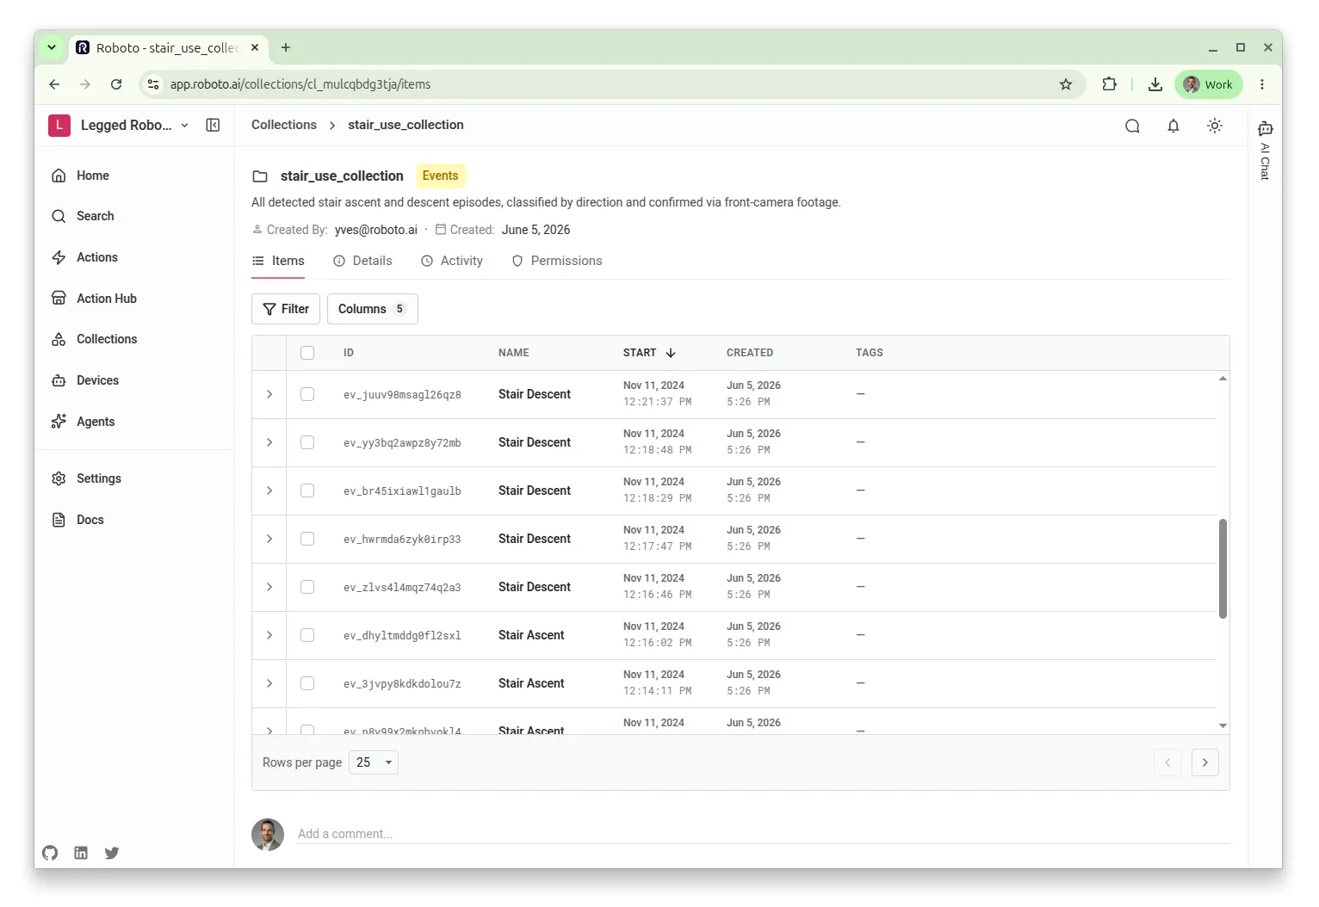Open the browser extensions puzzle icon
The image size is (1319, 907).
(x=1110, y=84)
